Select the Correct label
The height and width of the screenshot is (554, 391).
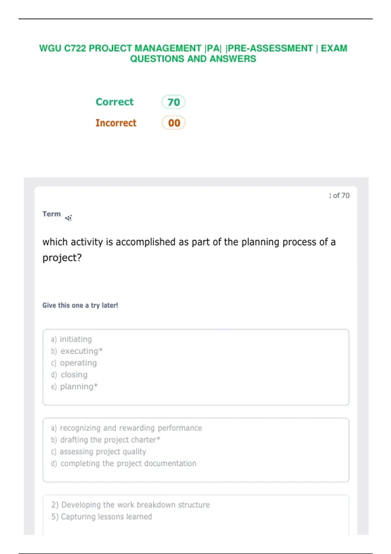coord(115,102)
